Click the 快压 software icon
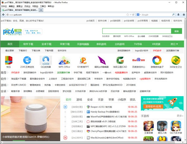The image size is (187, 144). (9, 60)
